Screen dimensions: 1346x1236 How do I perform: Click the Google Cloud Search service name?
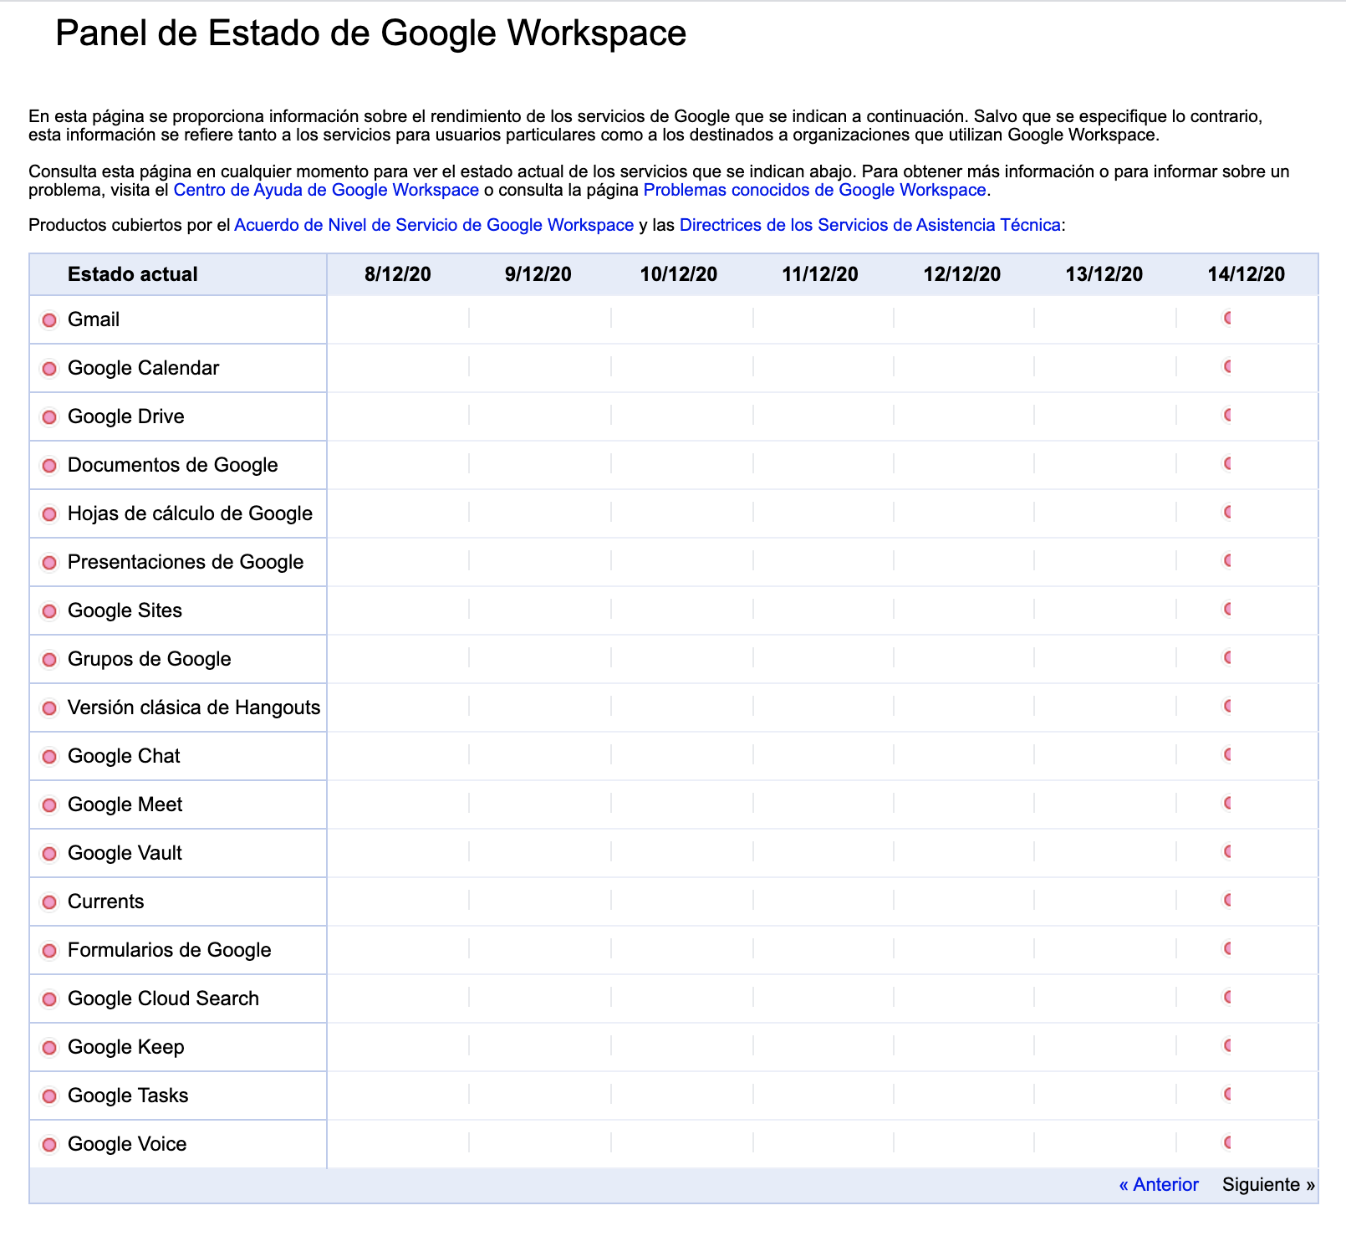[x=164, y=999]
